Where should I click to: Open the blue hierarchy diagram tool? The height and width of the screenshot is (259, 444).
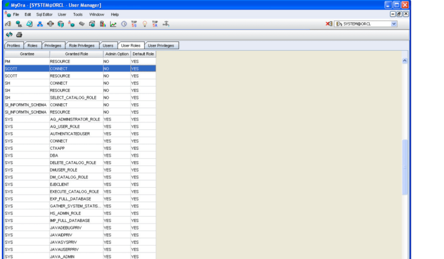click(40, 24)
